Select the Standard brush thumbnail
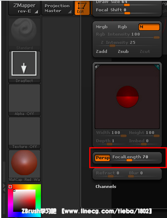Image resolution: width=167 pixels, height=218 pixels. [24, 34]
